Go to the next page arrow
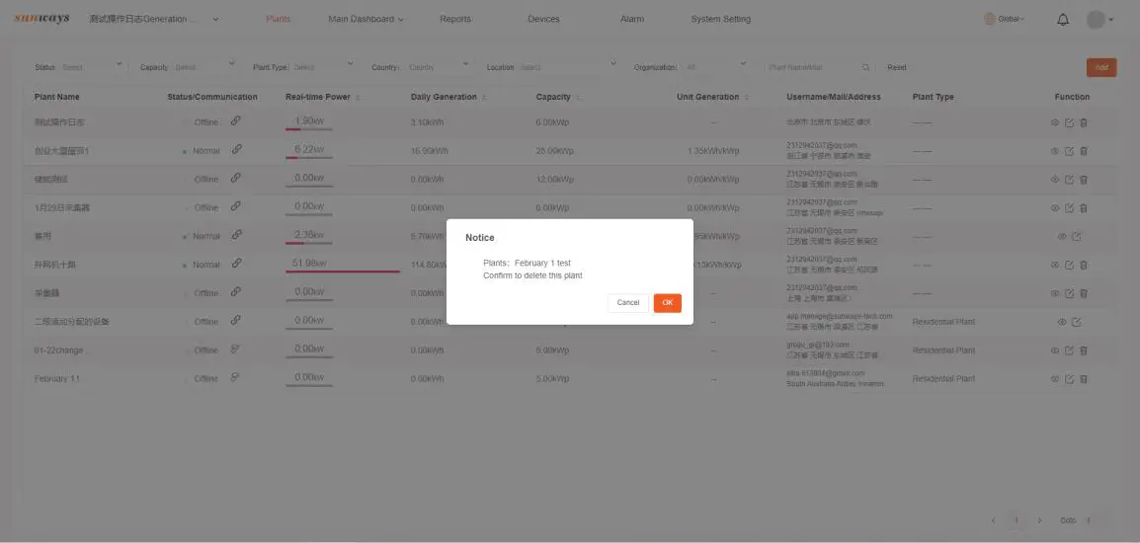Viewport: 1140px width, 543px height. [1039, 520]
